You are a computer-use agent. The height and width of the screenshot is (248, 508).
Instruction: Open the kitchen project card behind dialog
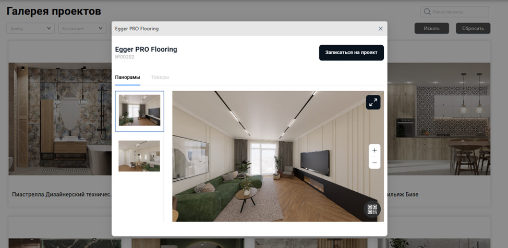(x=439, y=123)
